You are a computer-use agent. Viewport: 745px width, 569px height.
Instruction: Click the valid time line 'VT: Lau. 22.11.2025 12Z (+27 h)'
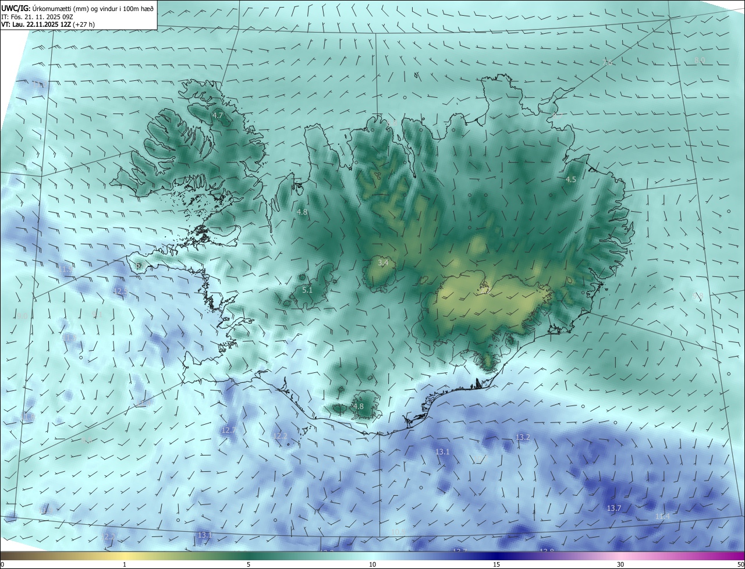point(48,24)
